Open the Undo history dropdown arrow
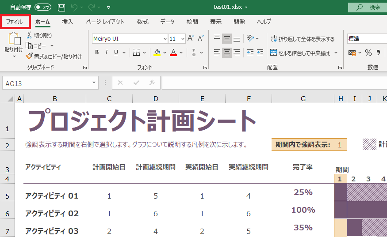Viewport: 387px width, 237px height. point(81,8)
